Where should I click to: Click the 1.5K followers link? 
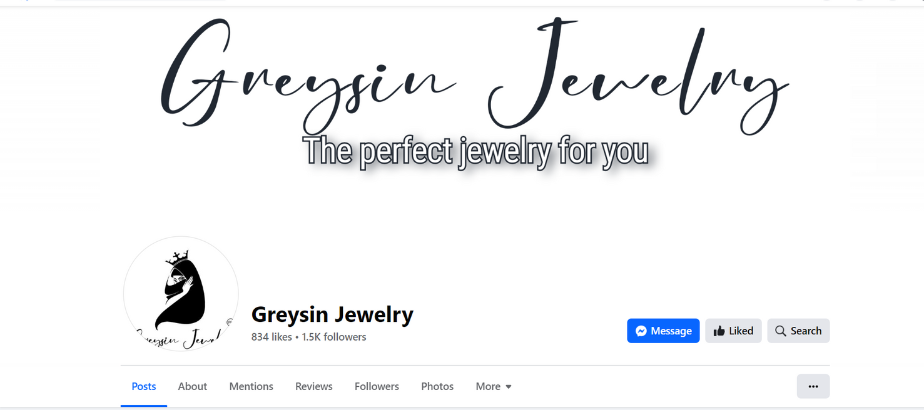pos(334,337)
